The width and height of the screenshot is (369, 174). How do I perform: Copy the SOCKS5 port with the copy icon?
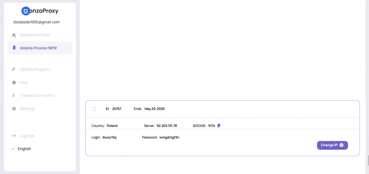219,126
